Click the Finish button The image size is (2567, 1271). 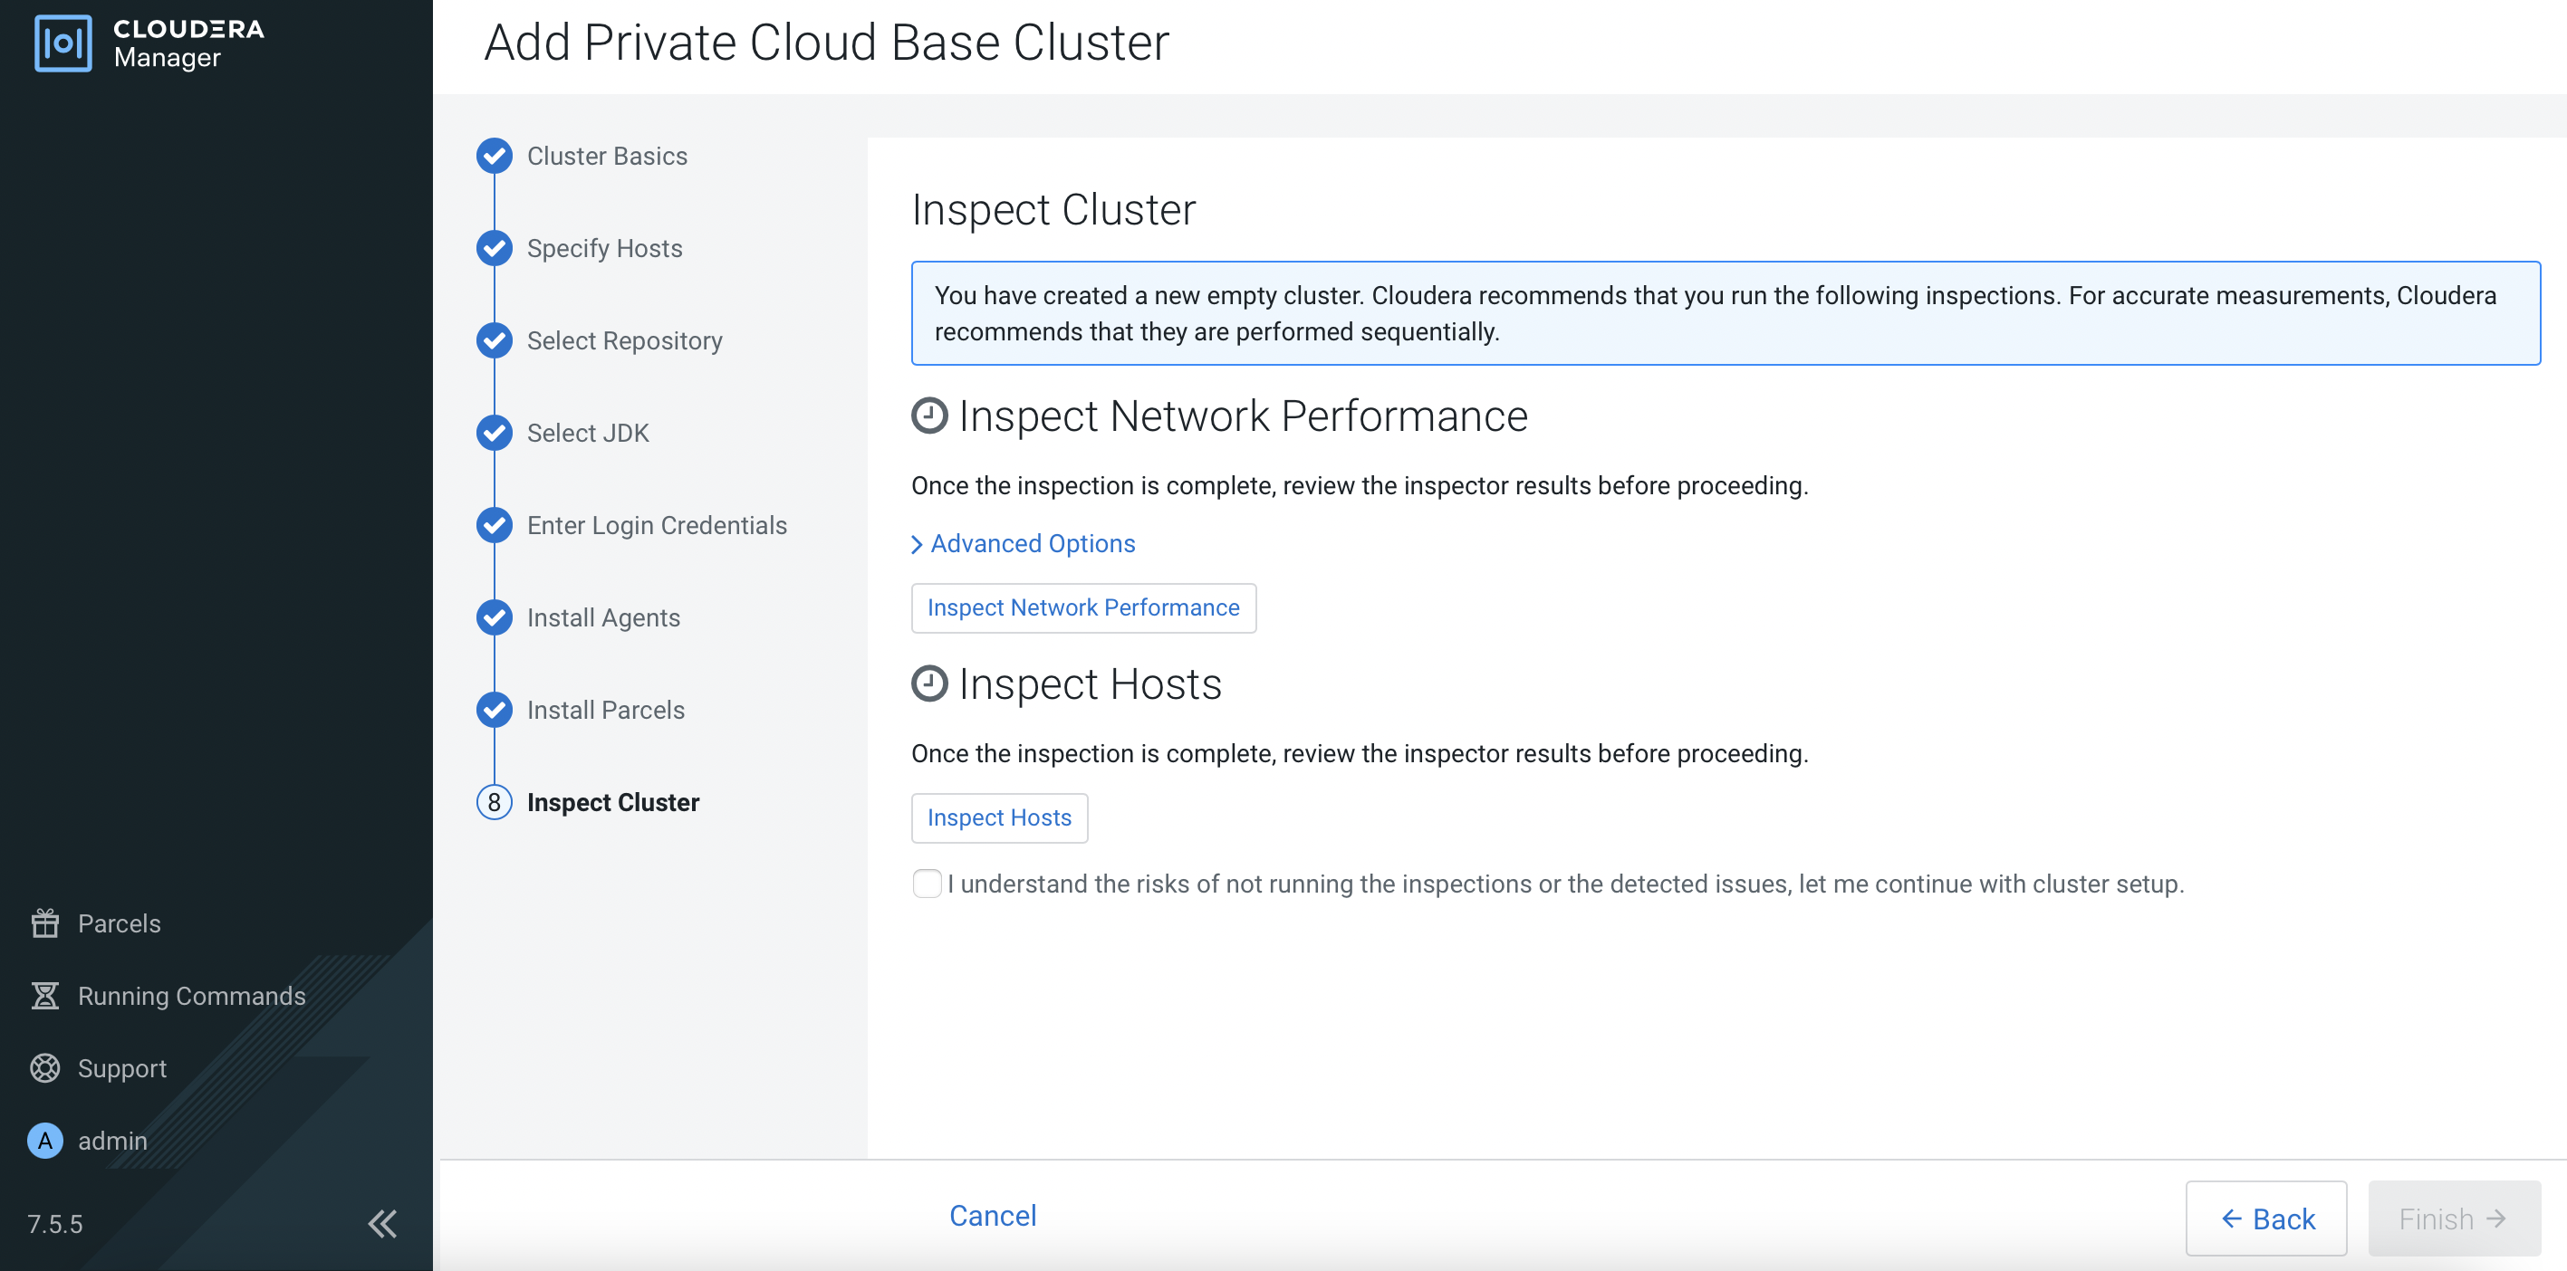2454,1218
